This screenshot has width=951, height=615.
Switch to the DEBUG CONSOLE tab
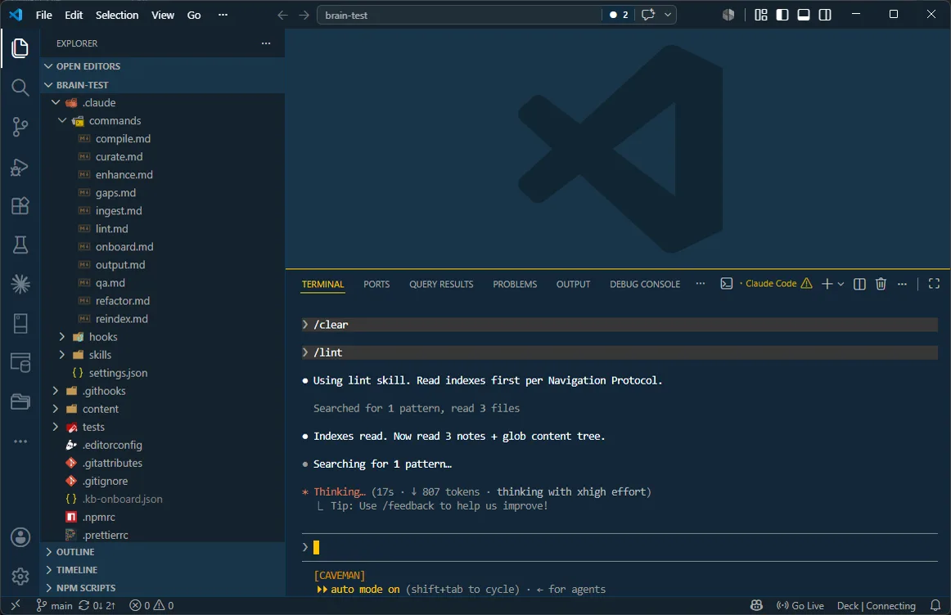pos(645,284)
